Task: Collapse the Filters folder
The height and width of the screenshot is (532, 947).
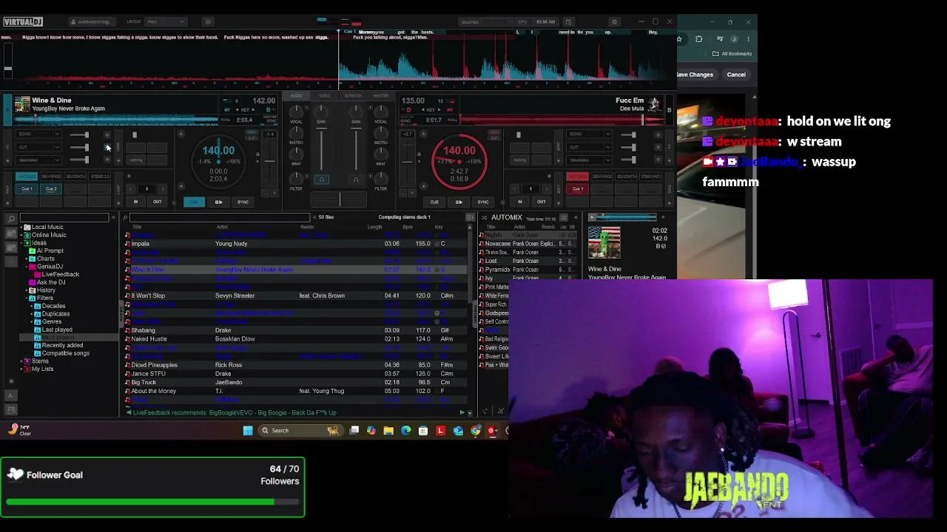Action: click(x=27, y=298)
